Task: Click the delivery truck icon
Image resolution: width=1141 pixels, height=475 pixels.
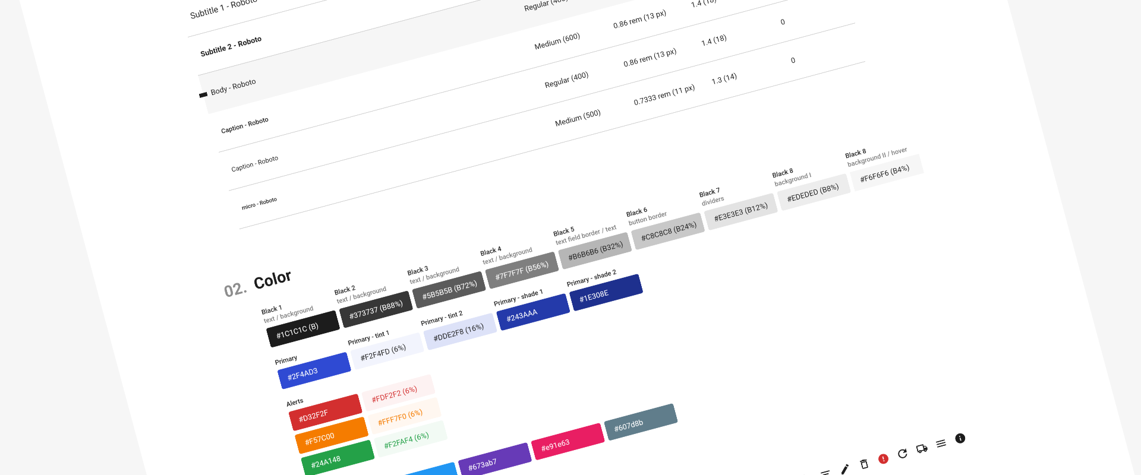Action: [x=922, y=448]
